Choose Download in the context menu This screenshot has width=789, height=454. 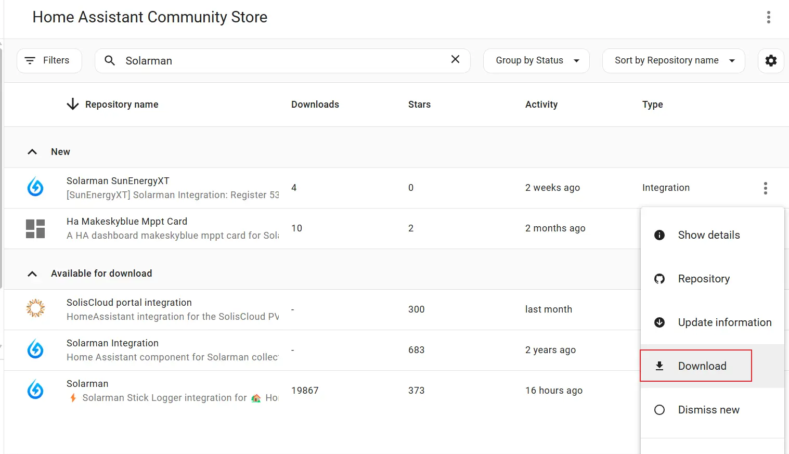coord(702,366)
